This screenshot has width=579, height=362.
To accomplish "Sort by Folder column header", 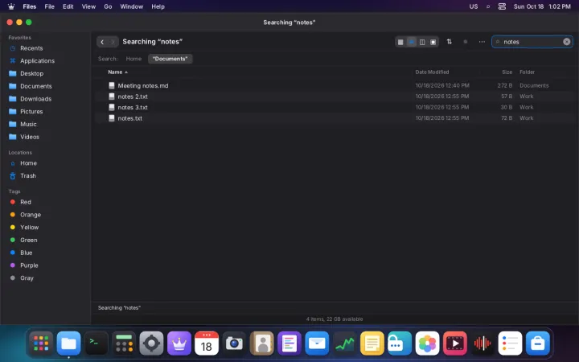I will coord(527,72).
